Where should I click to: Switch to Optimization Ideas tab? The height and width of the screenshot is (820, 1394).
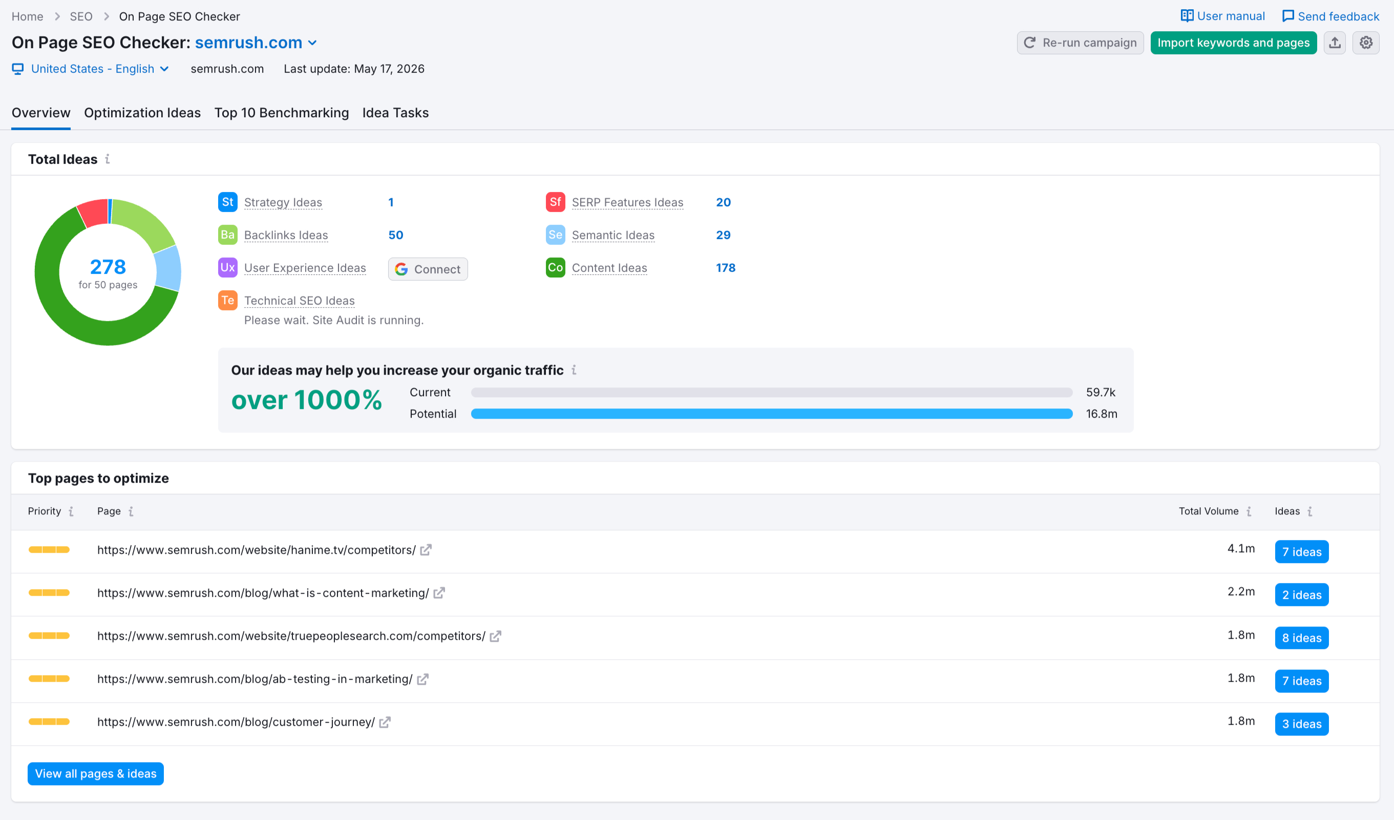point(142,113)
